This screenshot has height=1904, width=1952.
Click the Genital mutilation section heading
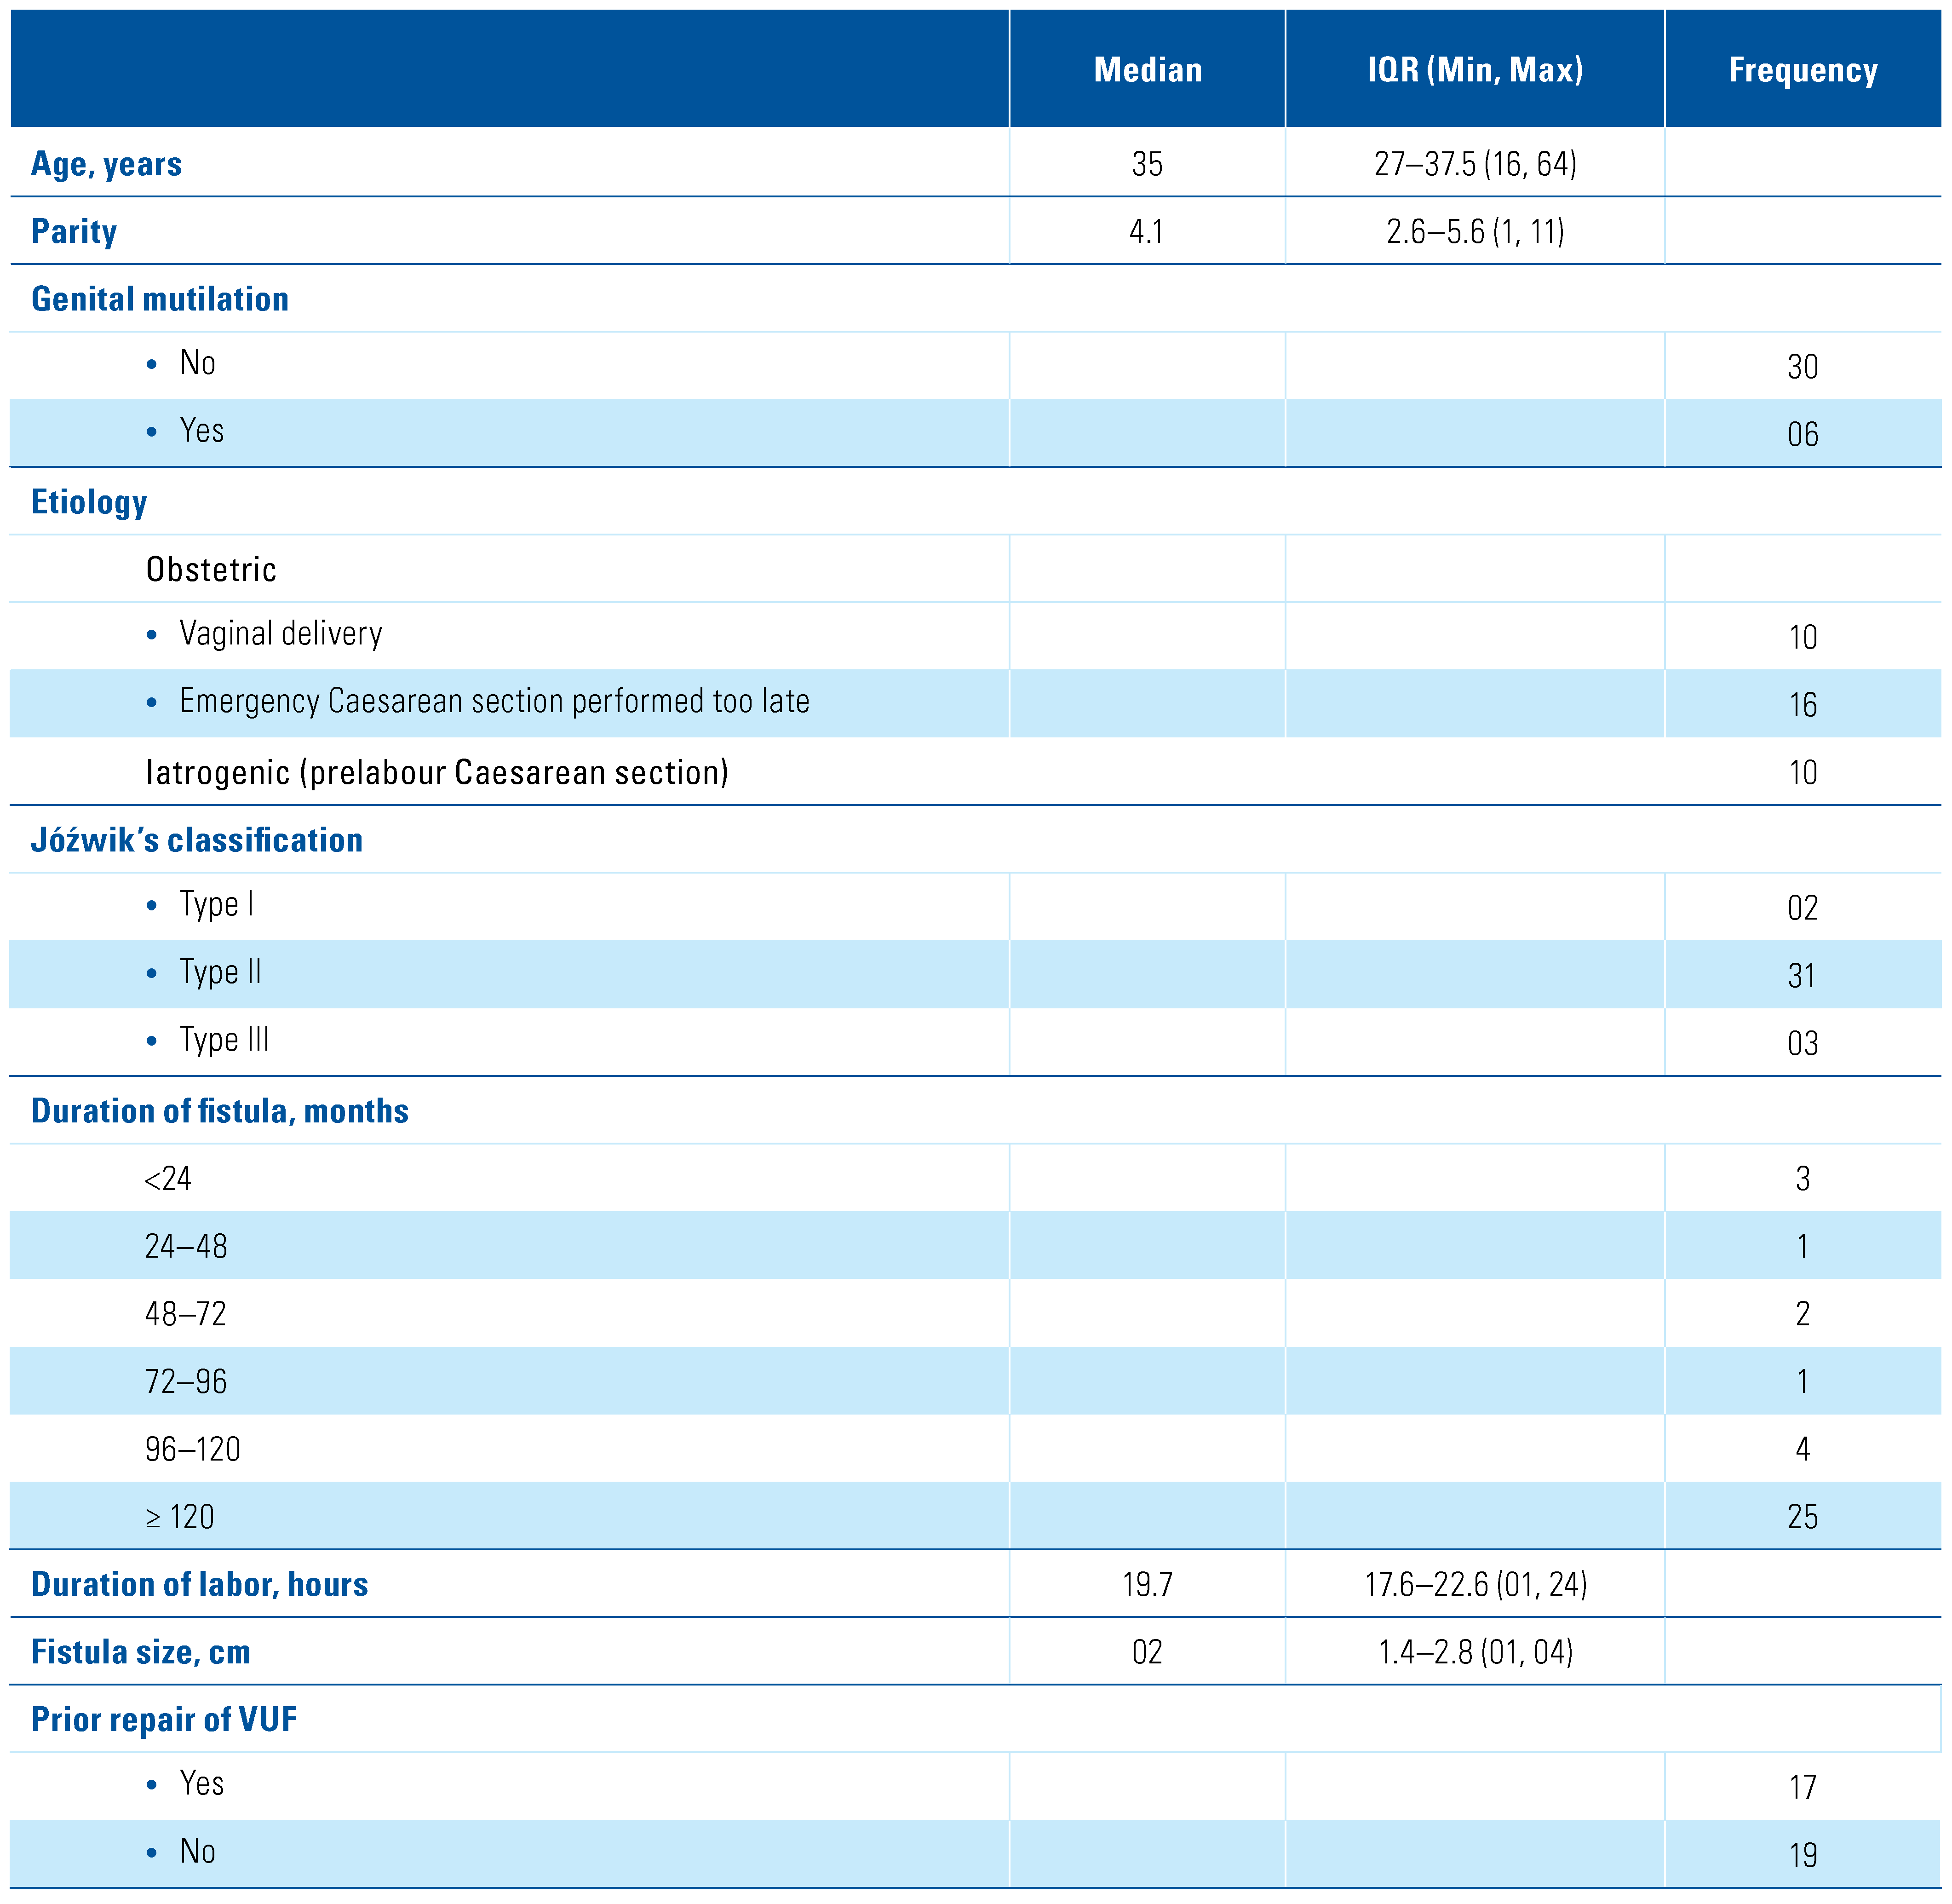(x=160, y=299)
